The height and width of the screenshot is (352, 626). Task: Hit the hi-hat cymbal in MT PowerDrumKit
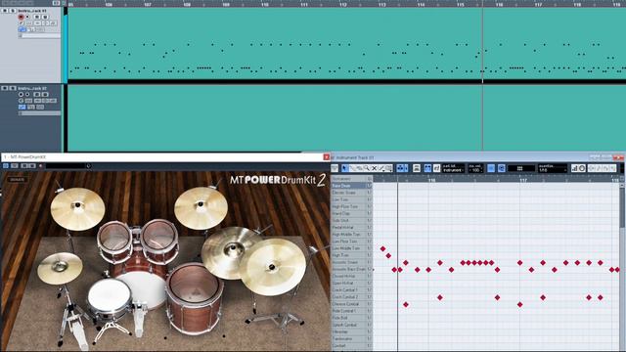[x=60, y=268]
